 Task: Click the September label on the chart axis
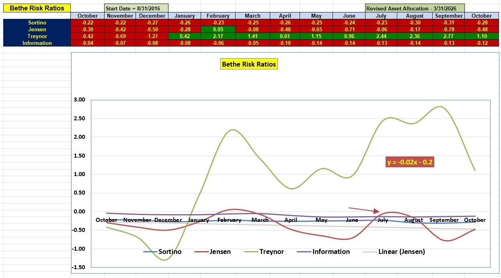pos(444,220)
